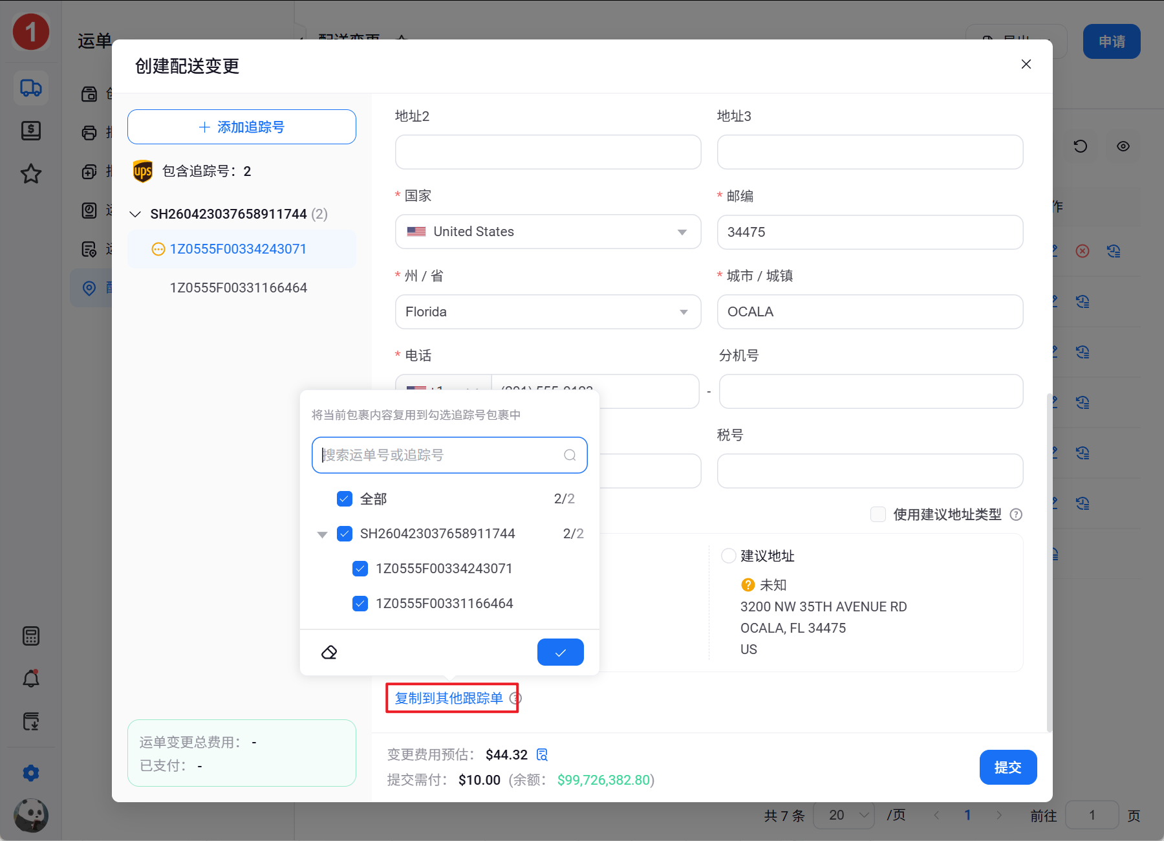Viewport: 1164px width, 841px height.
Task: Click the 邮编 field with 34475
Action: (870, 232)
